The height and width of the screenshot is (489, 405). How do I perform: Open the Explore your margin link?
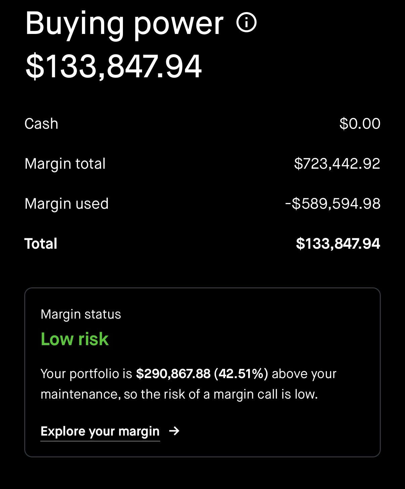point(100,431)
